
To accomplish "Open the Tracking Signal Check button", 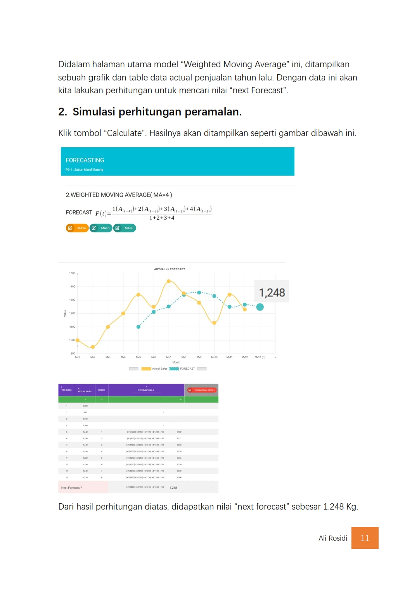I will (202, 390).
